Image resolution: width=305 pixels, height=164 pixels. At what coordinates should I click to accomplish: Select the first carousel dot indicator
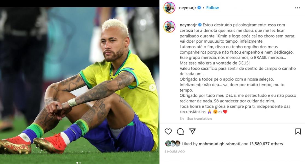(77, 163)
